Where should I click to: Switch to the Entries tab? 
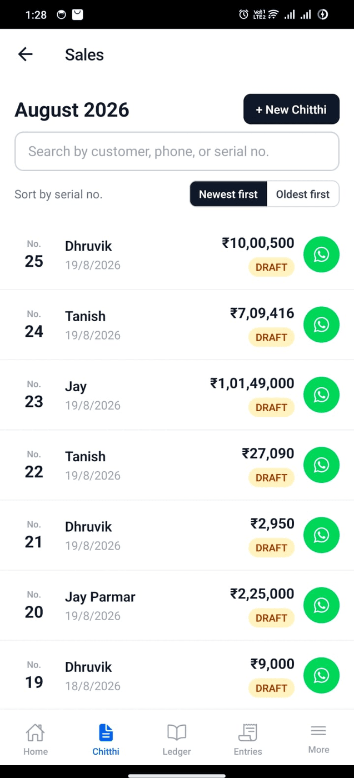point(248,740)
